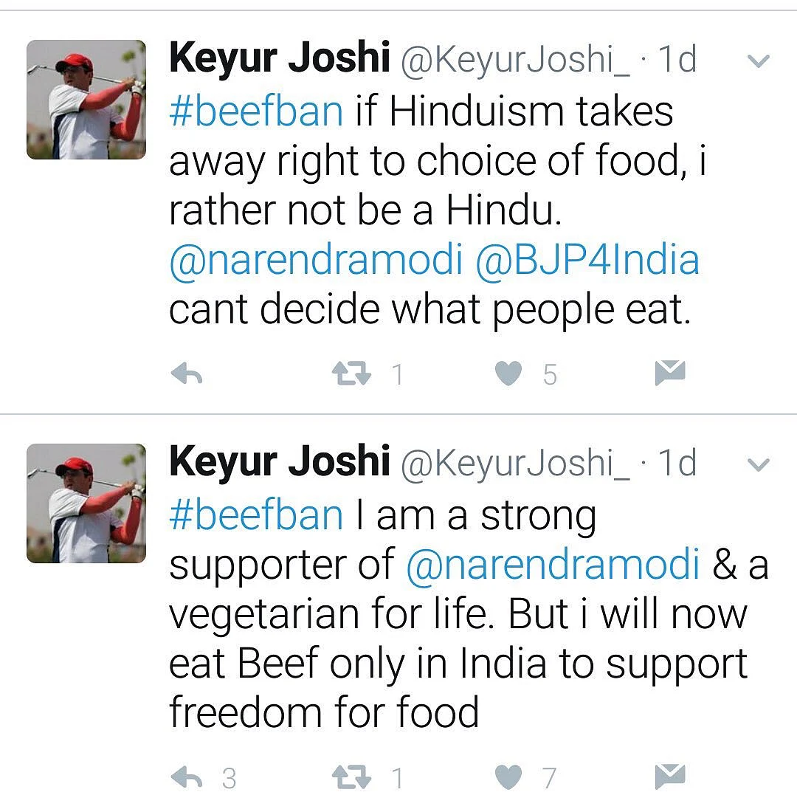Open @narendramodi mention in first tweet
This screenshot has height=812, width=797.
click(316, 261)
